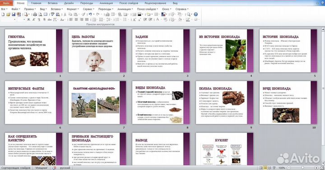Viewport: 325px width, 170px height.
Task: Click русский language in status bar
Action: pos(65,168)
